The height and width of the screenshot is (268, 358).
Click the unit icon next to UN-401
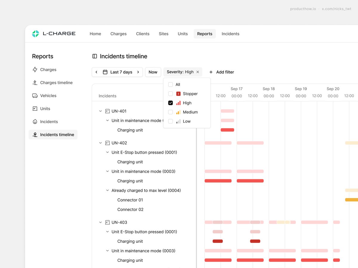(108, 111)
